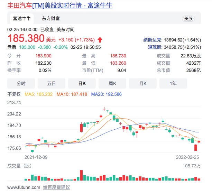Click the 2022-02-25 chart end date

click(x=187, y=157)
